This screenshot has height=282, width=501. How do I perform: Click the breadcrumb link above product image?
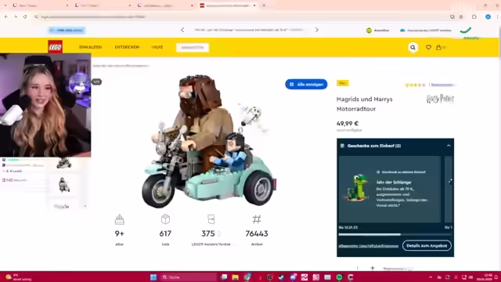pos(121,66)
